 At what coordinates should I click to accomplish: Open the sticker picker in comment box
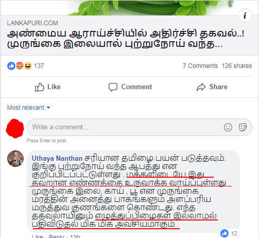(x=243, y=127)
